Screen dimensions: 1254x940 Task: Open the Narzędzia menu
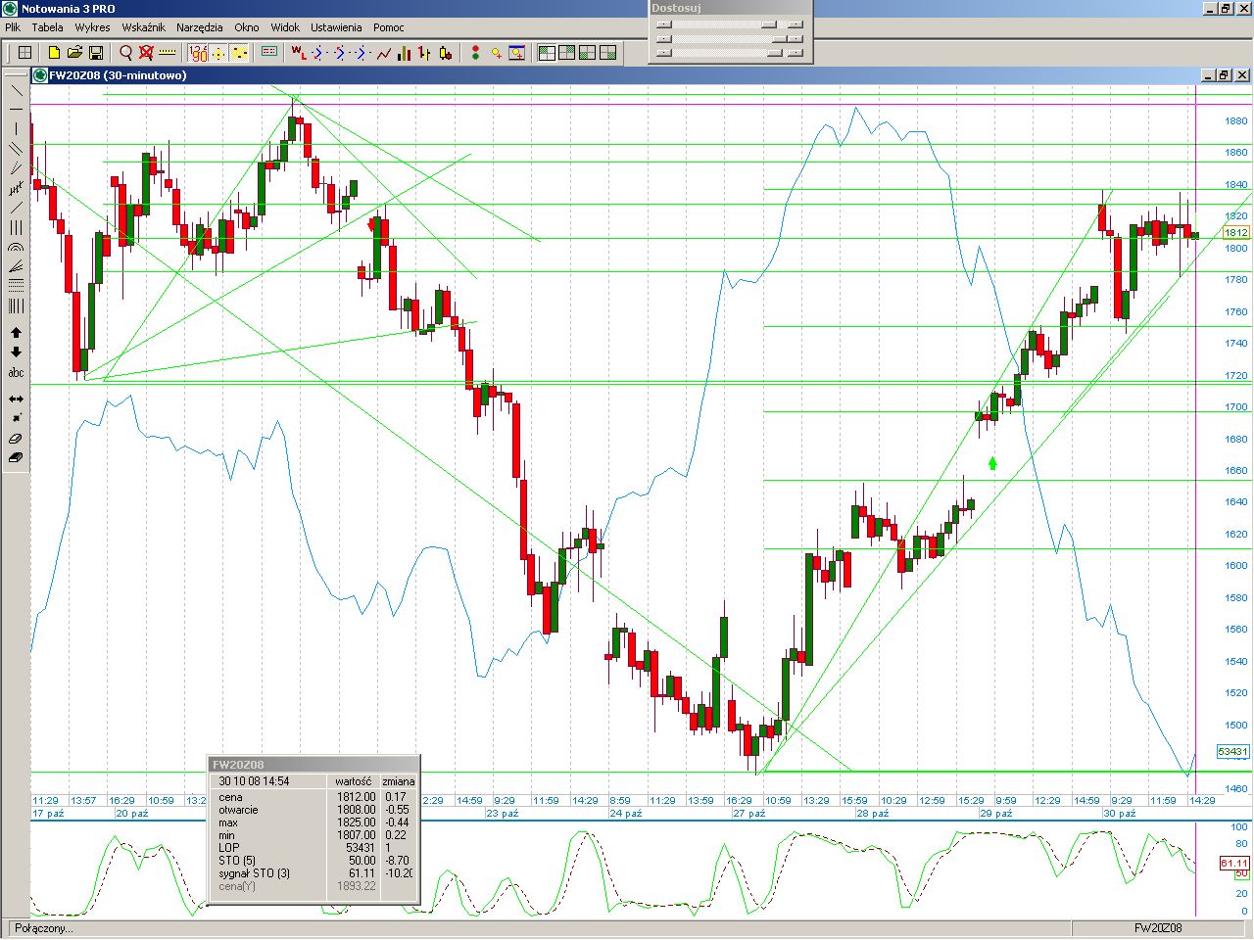pos(199,27)
